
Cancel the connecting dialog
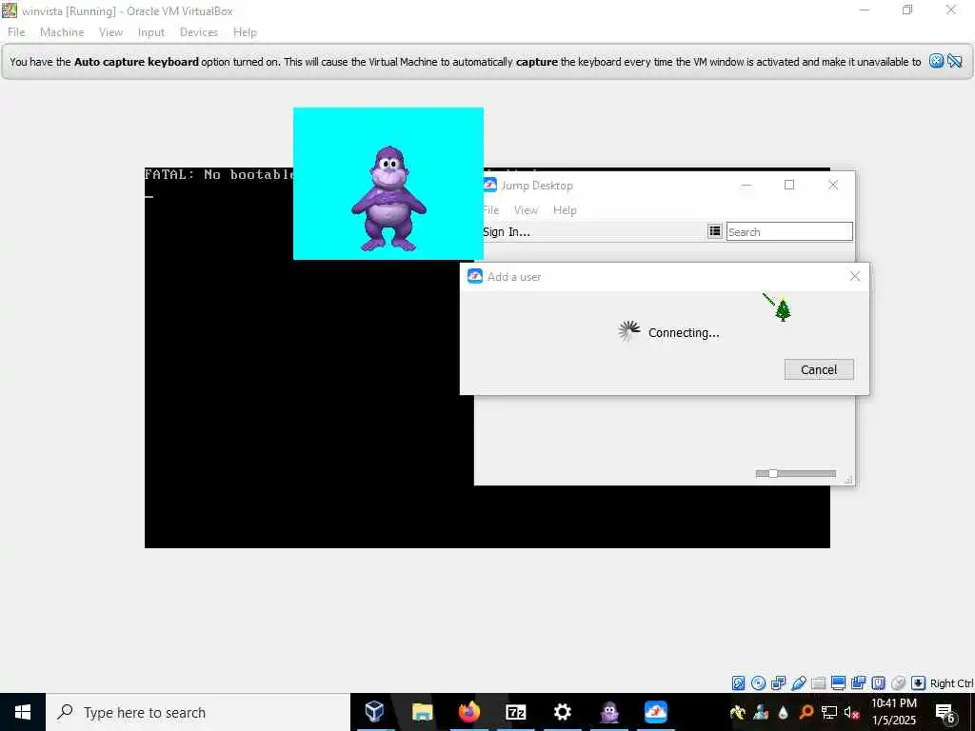[x=819, y=369]
